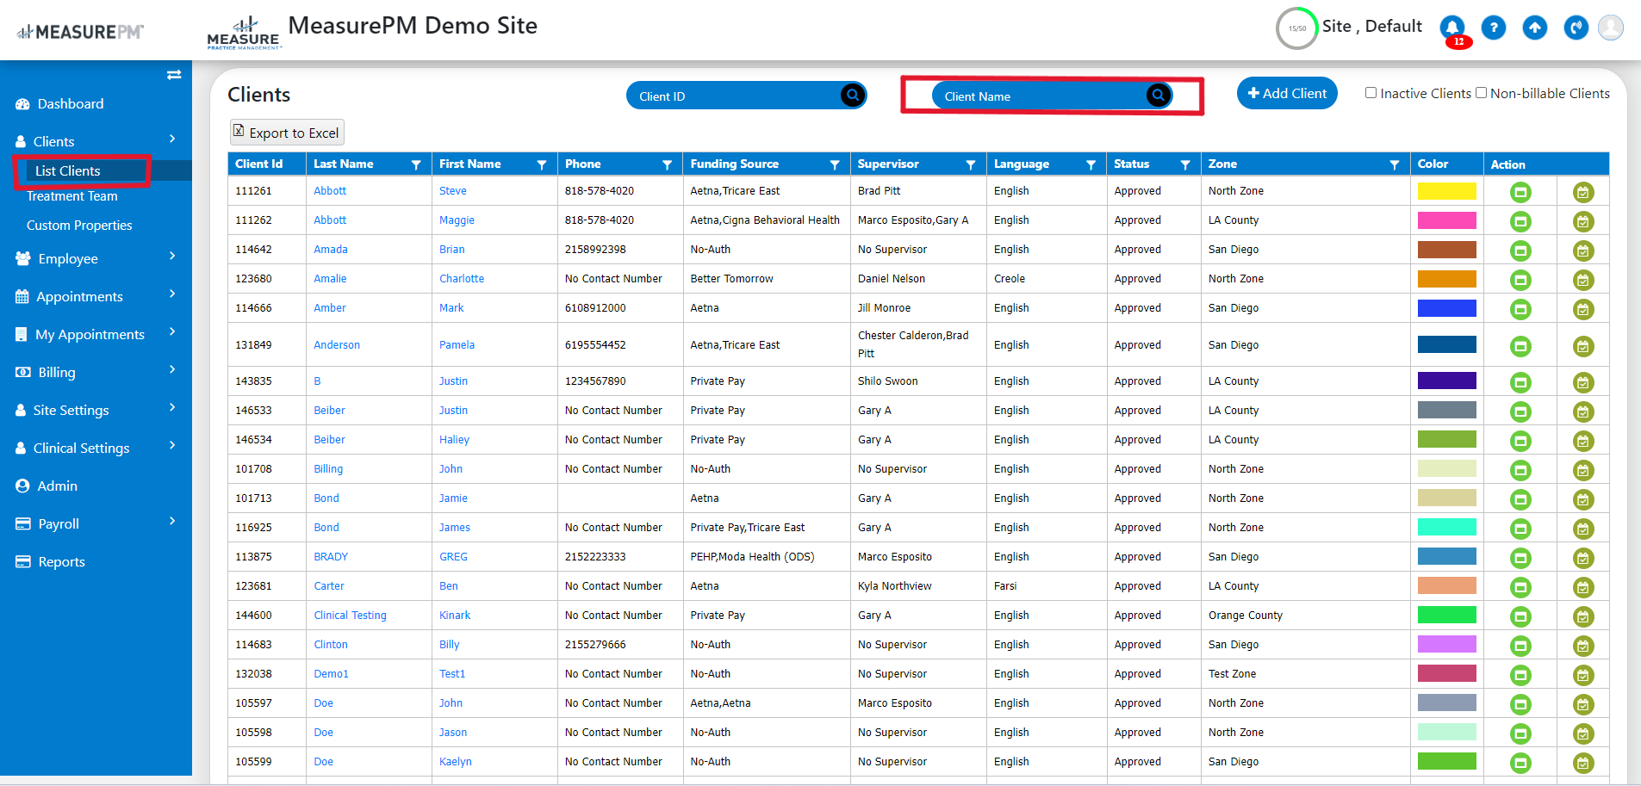Click the Add Client button
This screenshot has width=1641, height=786.
click(1287, 93)
